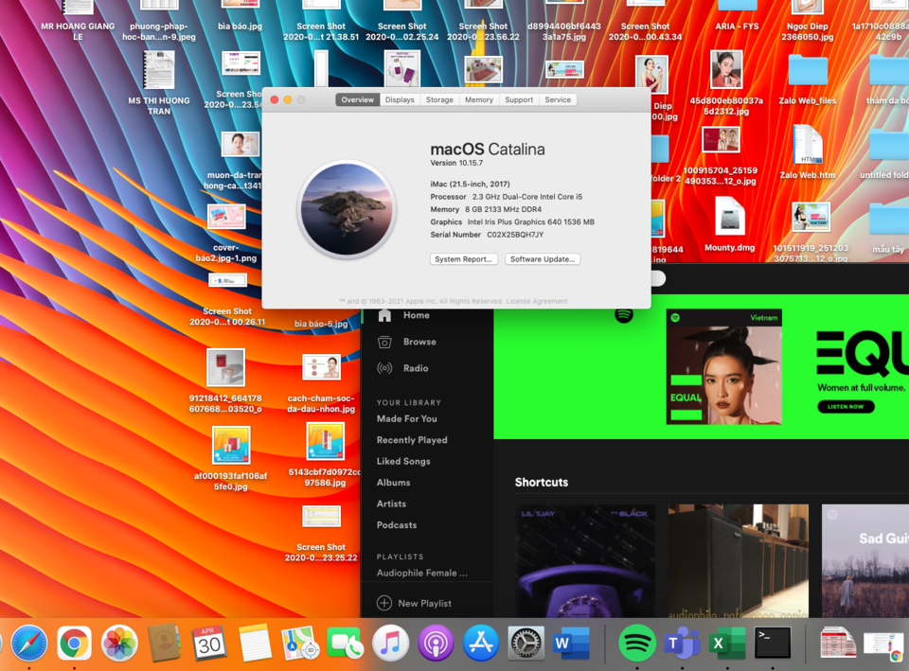The image size is (909, 671).
Task: Switch to Support tab
Action: click(x=519, y=99)
